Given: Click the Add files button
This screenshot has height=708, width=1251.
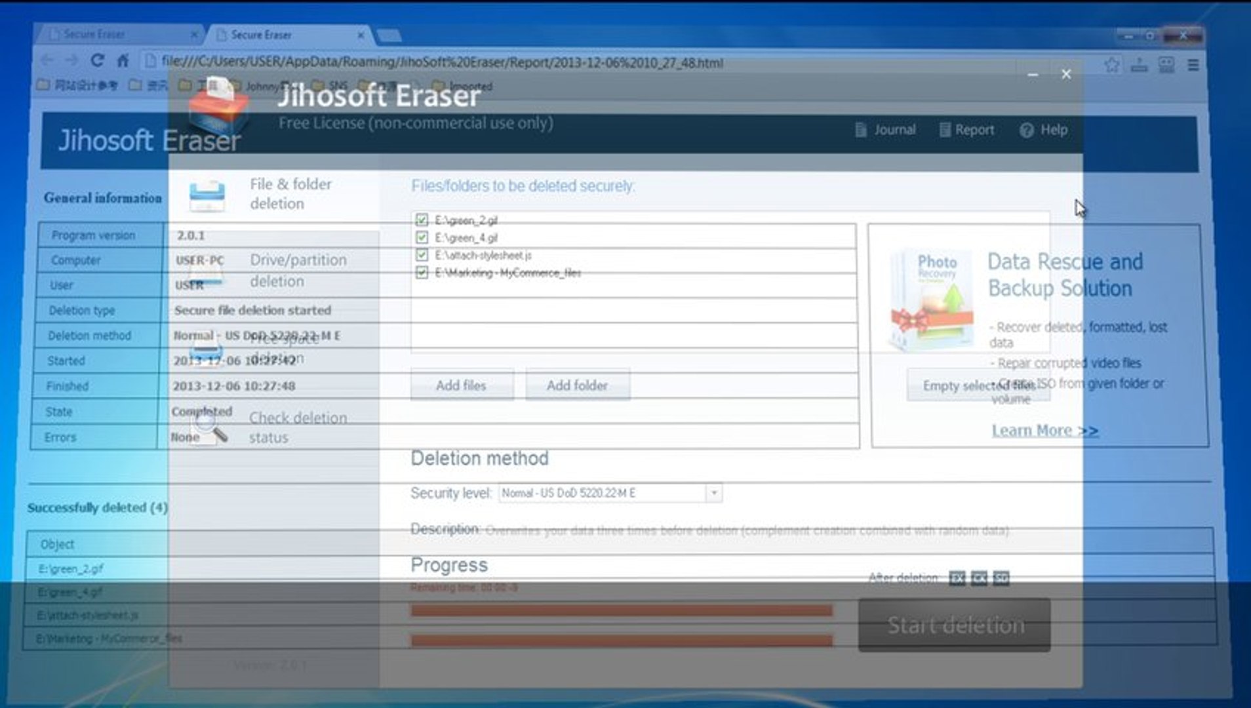Looking at the screenshot, I should pyautogui.click(x=462, y=385).
